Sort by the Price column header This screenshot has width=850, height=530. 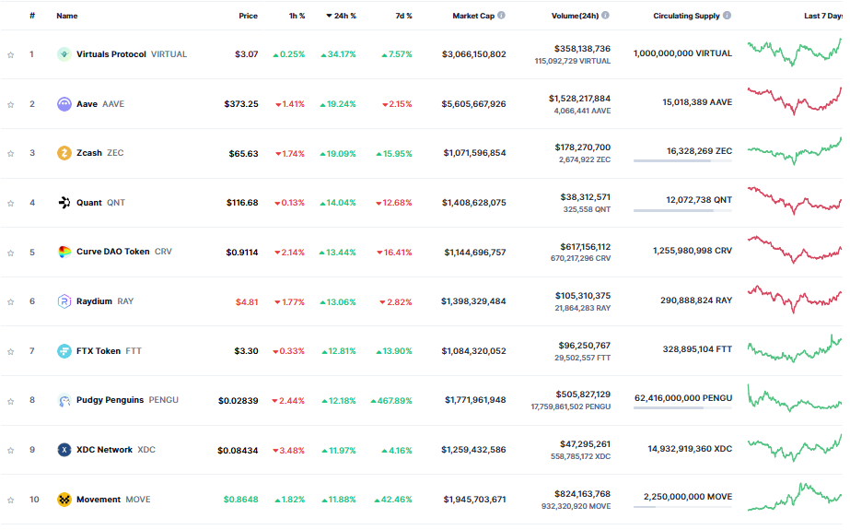tap(249, 16)
